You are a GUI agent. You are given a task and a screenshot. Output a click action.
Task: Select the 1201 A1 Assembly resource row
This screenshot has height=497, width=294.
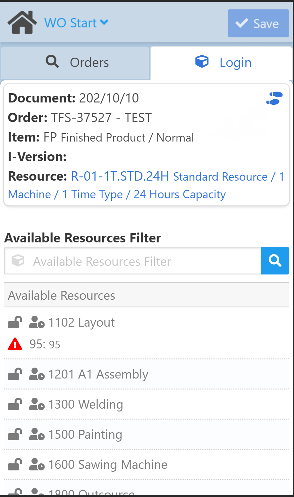pyautogui.click(x=98, y=374)
